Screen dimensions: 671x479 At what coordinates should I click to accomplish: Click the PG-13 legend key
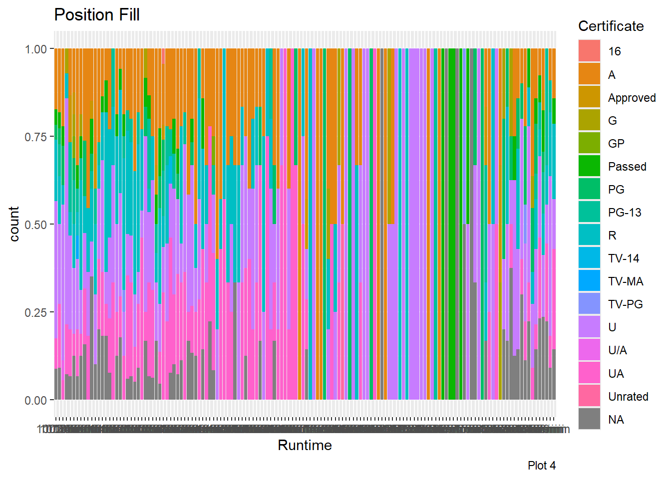589,212
